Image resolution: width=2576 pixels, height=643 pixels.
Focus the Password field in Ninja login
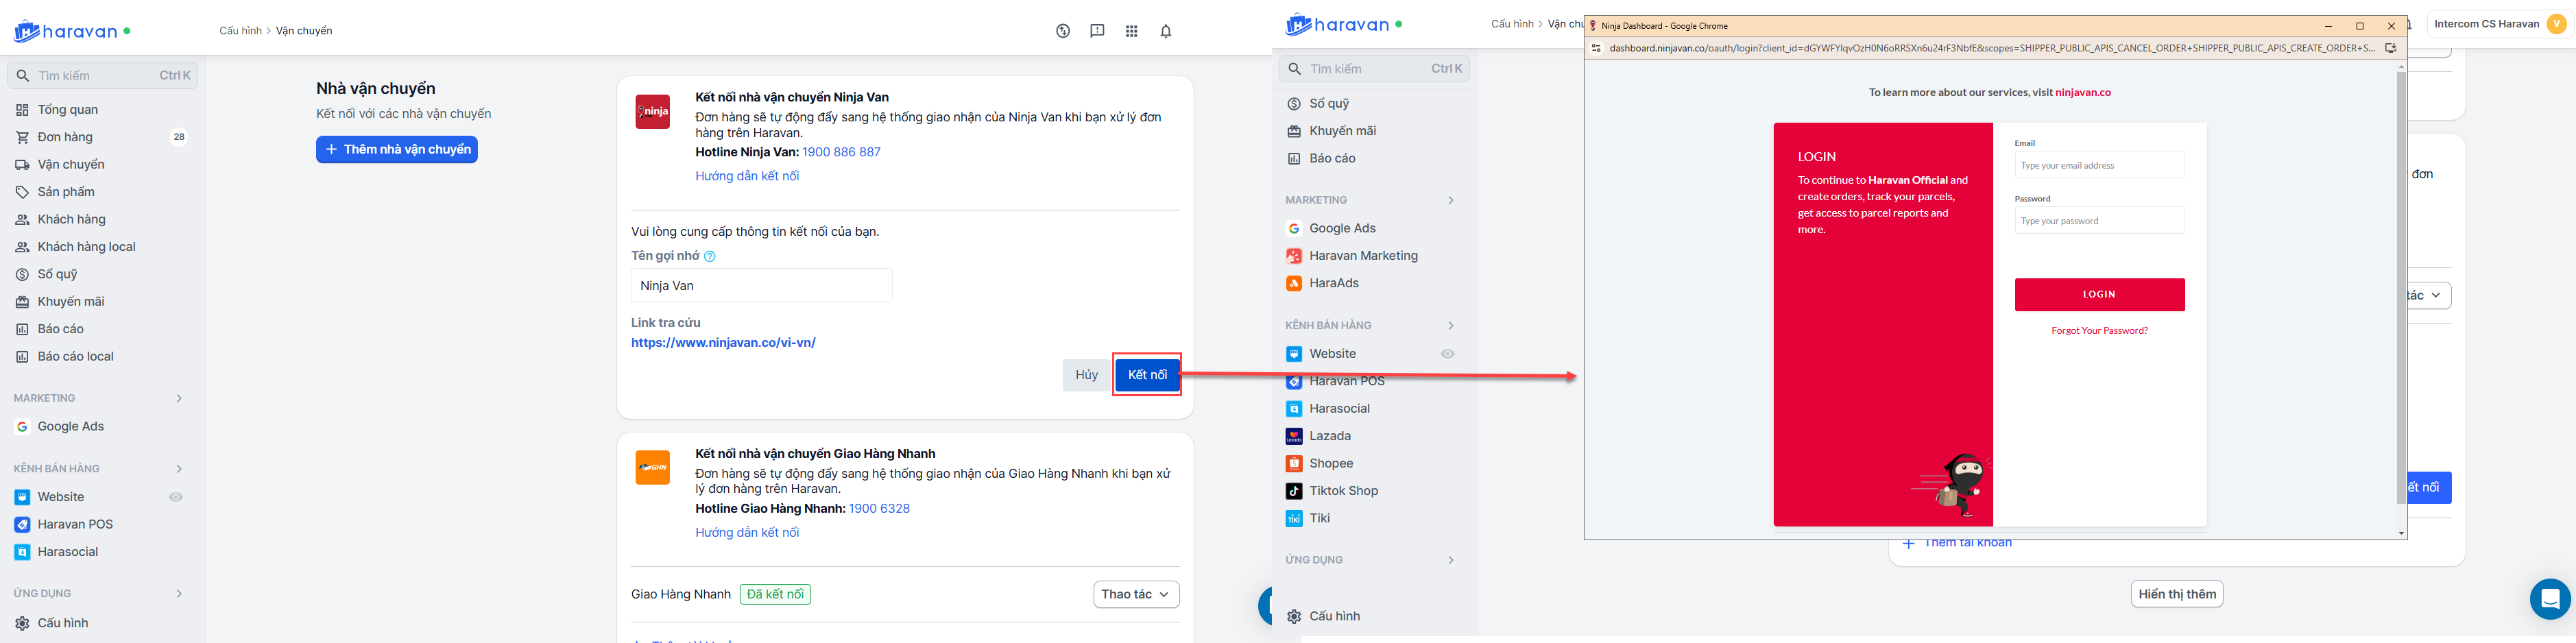tap(2099, 221)
